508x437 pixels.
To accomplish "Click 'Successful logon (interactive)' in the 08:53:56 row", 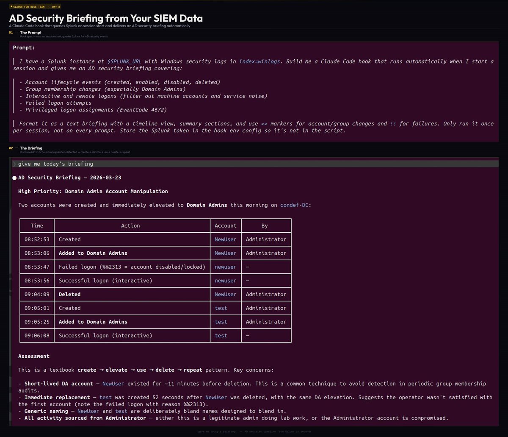I will [105, 281].
